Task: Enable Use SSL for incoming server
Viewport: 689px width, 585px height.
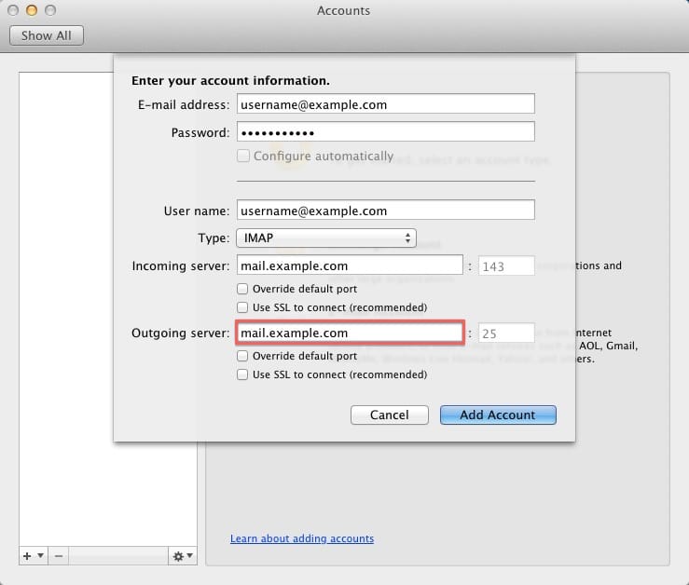Action: click(x=243, y=307)
